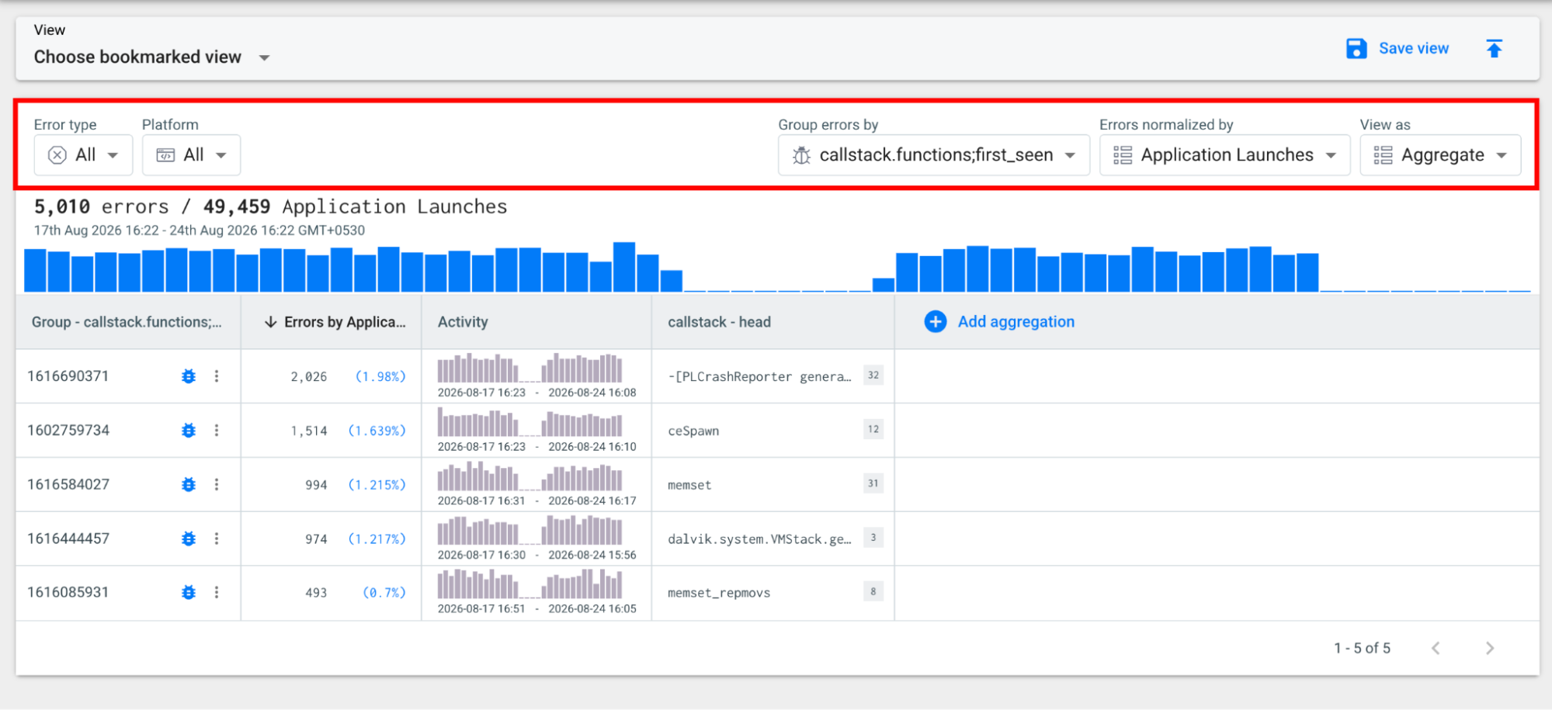Open the Error type dropdown
The image size is (1552, 710).
tap(84, 155)
